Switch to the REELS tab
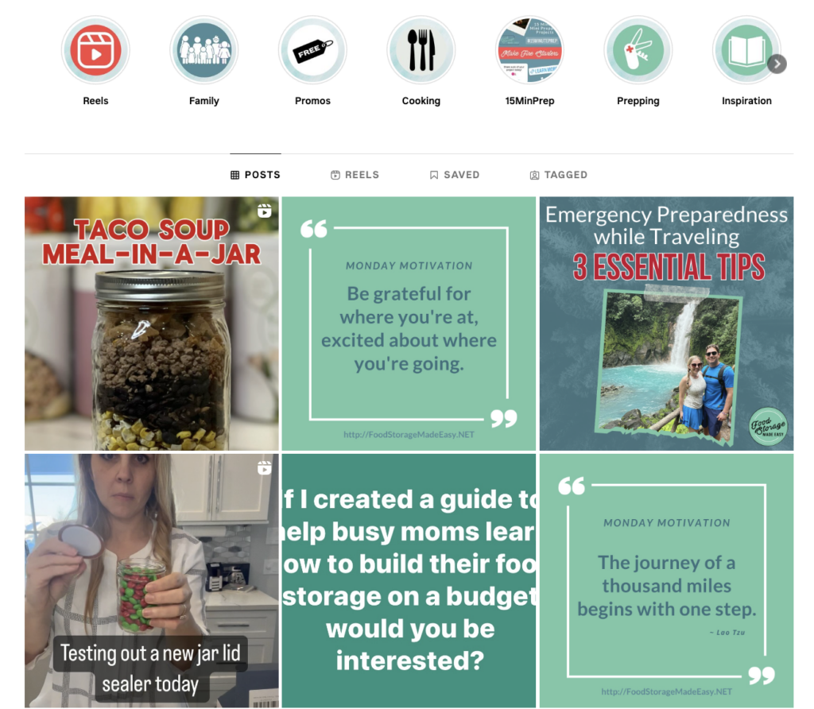This screenshot has height=709, width=814. point(355,175)
